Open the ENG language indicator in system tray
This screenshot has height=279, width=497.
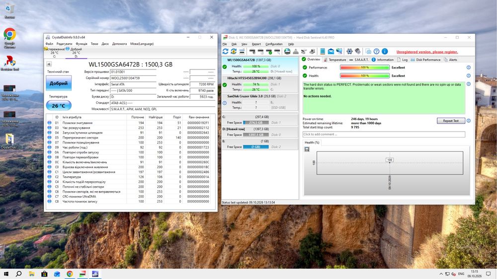point(461,274)
